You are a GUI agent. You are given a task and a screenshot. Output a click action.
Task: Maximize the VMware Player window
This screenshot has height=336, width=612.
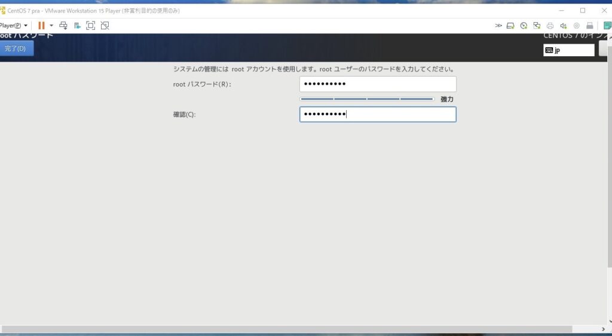coord(583,11)
